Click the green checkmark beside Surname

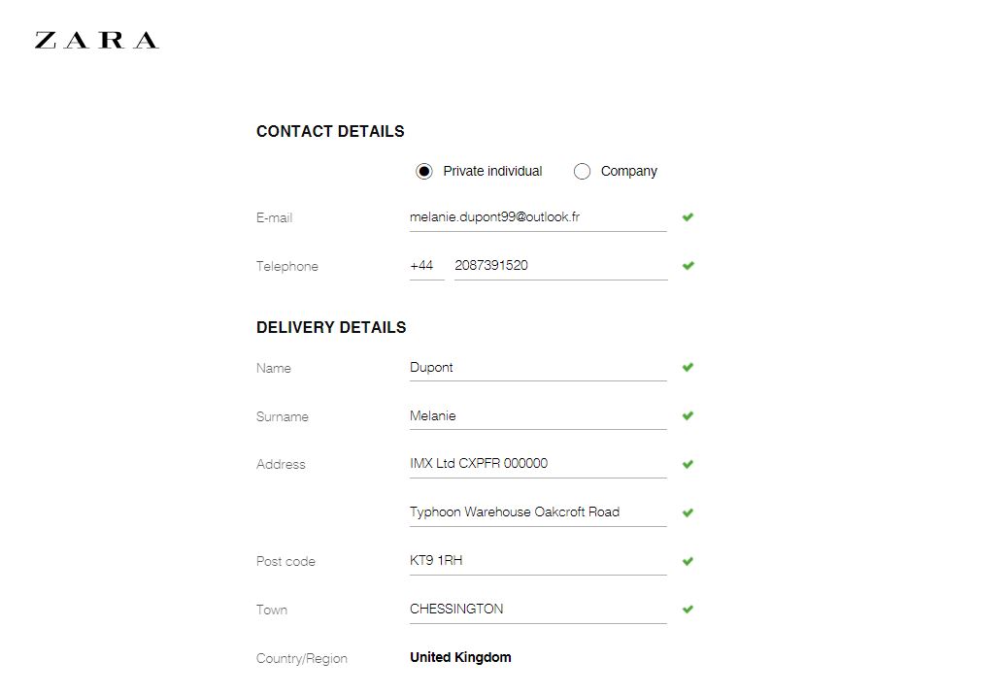pyautogui.click(x=688, y=415)
